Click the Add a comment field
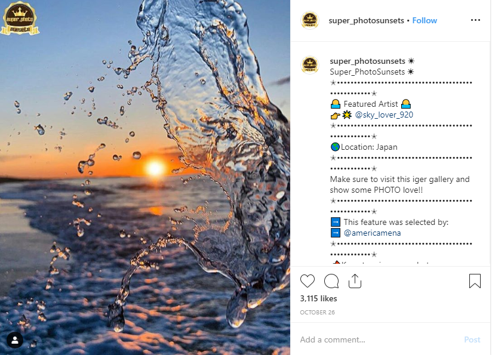The height and width of the screenshot is (355, 492). pos(376,339)
